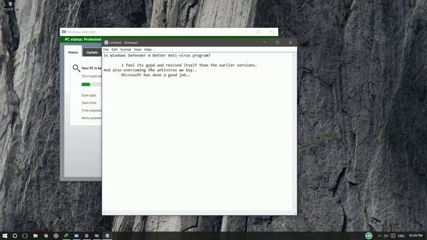Viewport: 427px width, 240px height.
Task: Minimize the Notepad window
Action: [x=264, y=43]
